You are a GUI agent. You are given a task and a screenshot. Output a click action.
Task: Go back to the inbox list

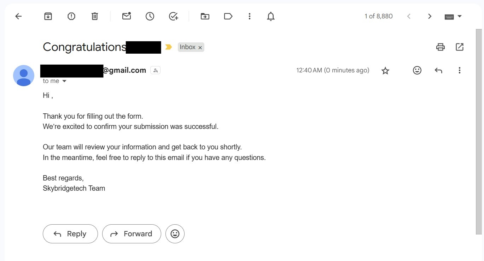pyautogui.click(x=18, y=16)
